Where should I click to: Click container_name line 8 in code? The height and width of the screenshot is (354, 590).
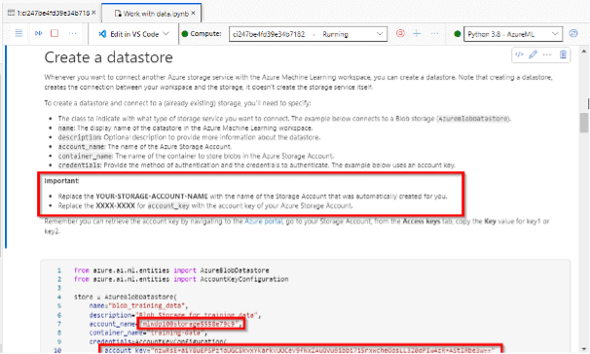[148, 333]
